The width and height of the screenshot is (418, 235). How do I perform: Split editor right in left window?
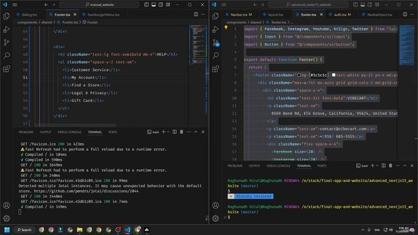196,14
